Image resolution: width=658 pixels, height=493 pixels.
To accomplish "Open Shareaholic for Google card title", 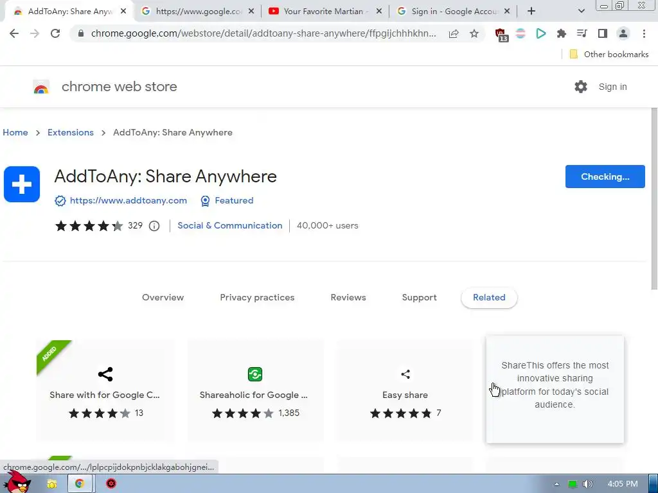I will [x=253, y=395].
